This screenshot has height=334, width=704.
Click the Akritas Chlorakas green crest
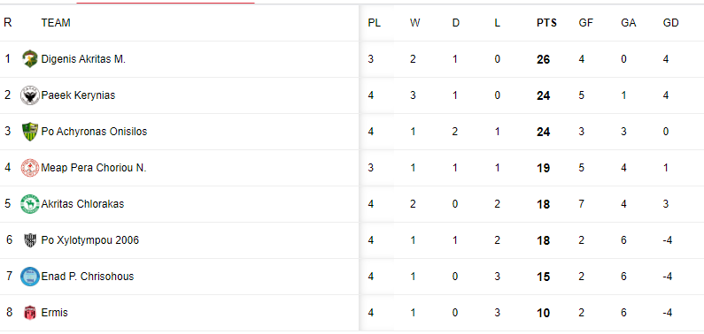pyautogui.click(x=30, y=204)
